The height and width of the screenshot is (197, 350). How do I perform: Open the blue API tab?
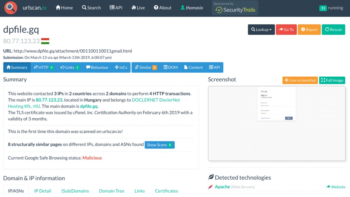[214, 67]
